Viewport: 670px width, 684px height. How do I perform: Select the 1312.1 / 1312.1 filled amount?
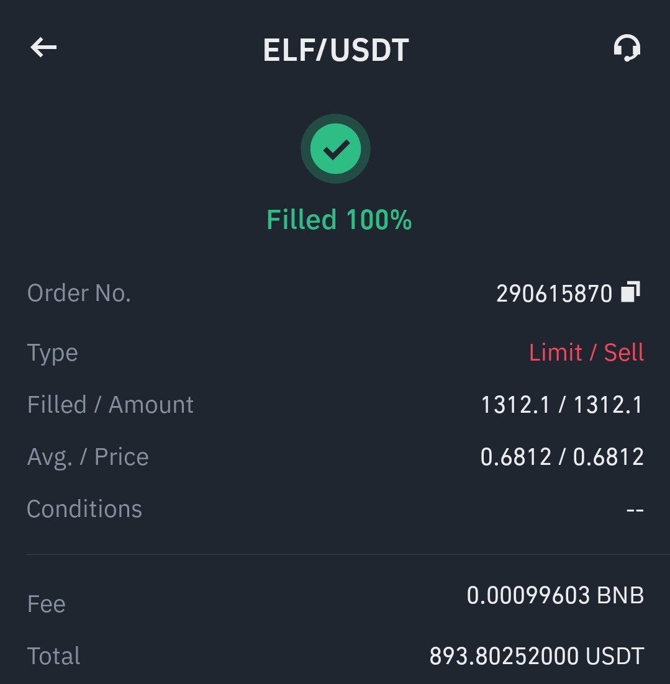click(x=562, y=405)
